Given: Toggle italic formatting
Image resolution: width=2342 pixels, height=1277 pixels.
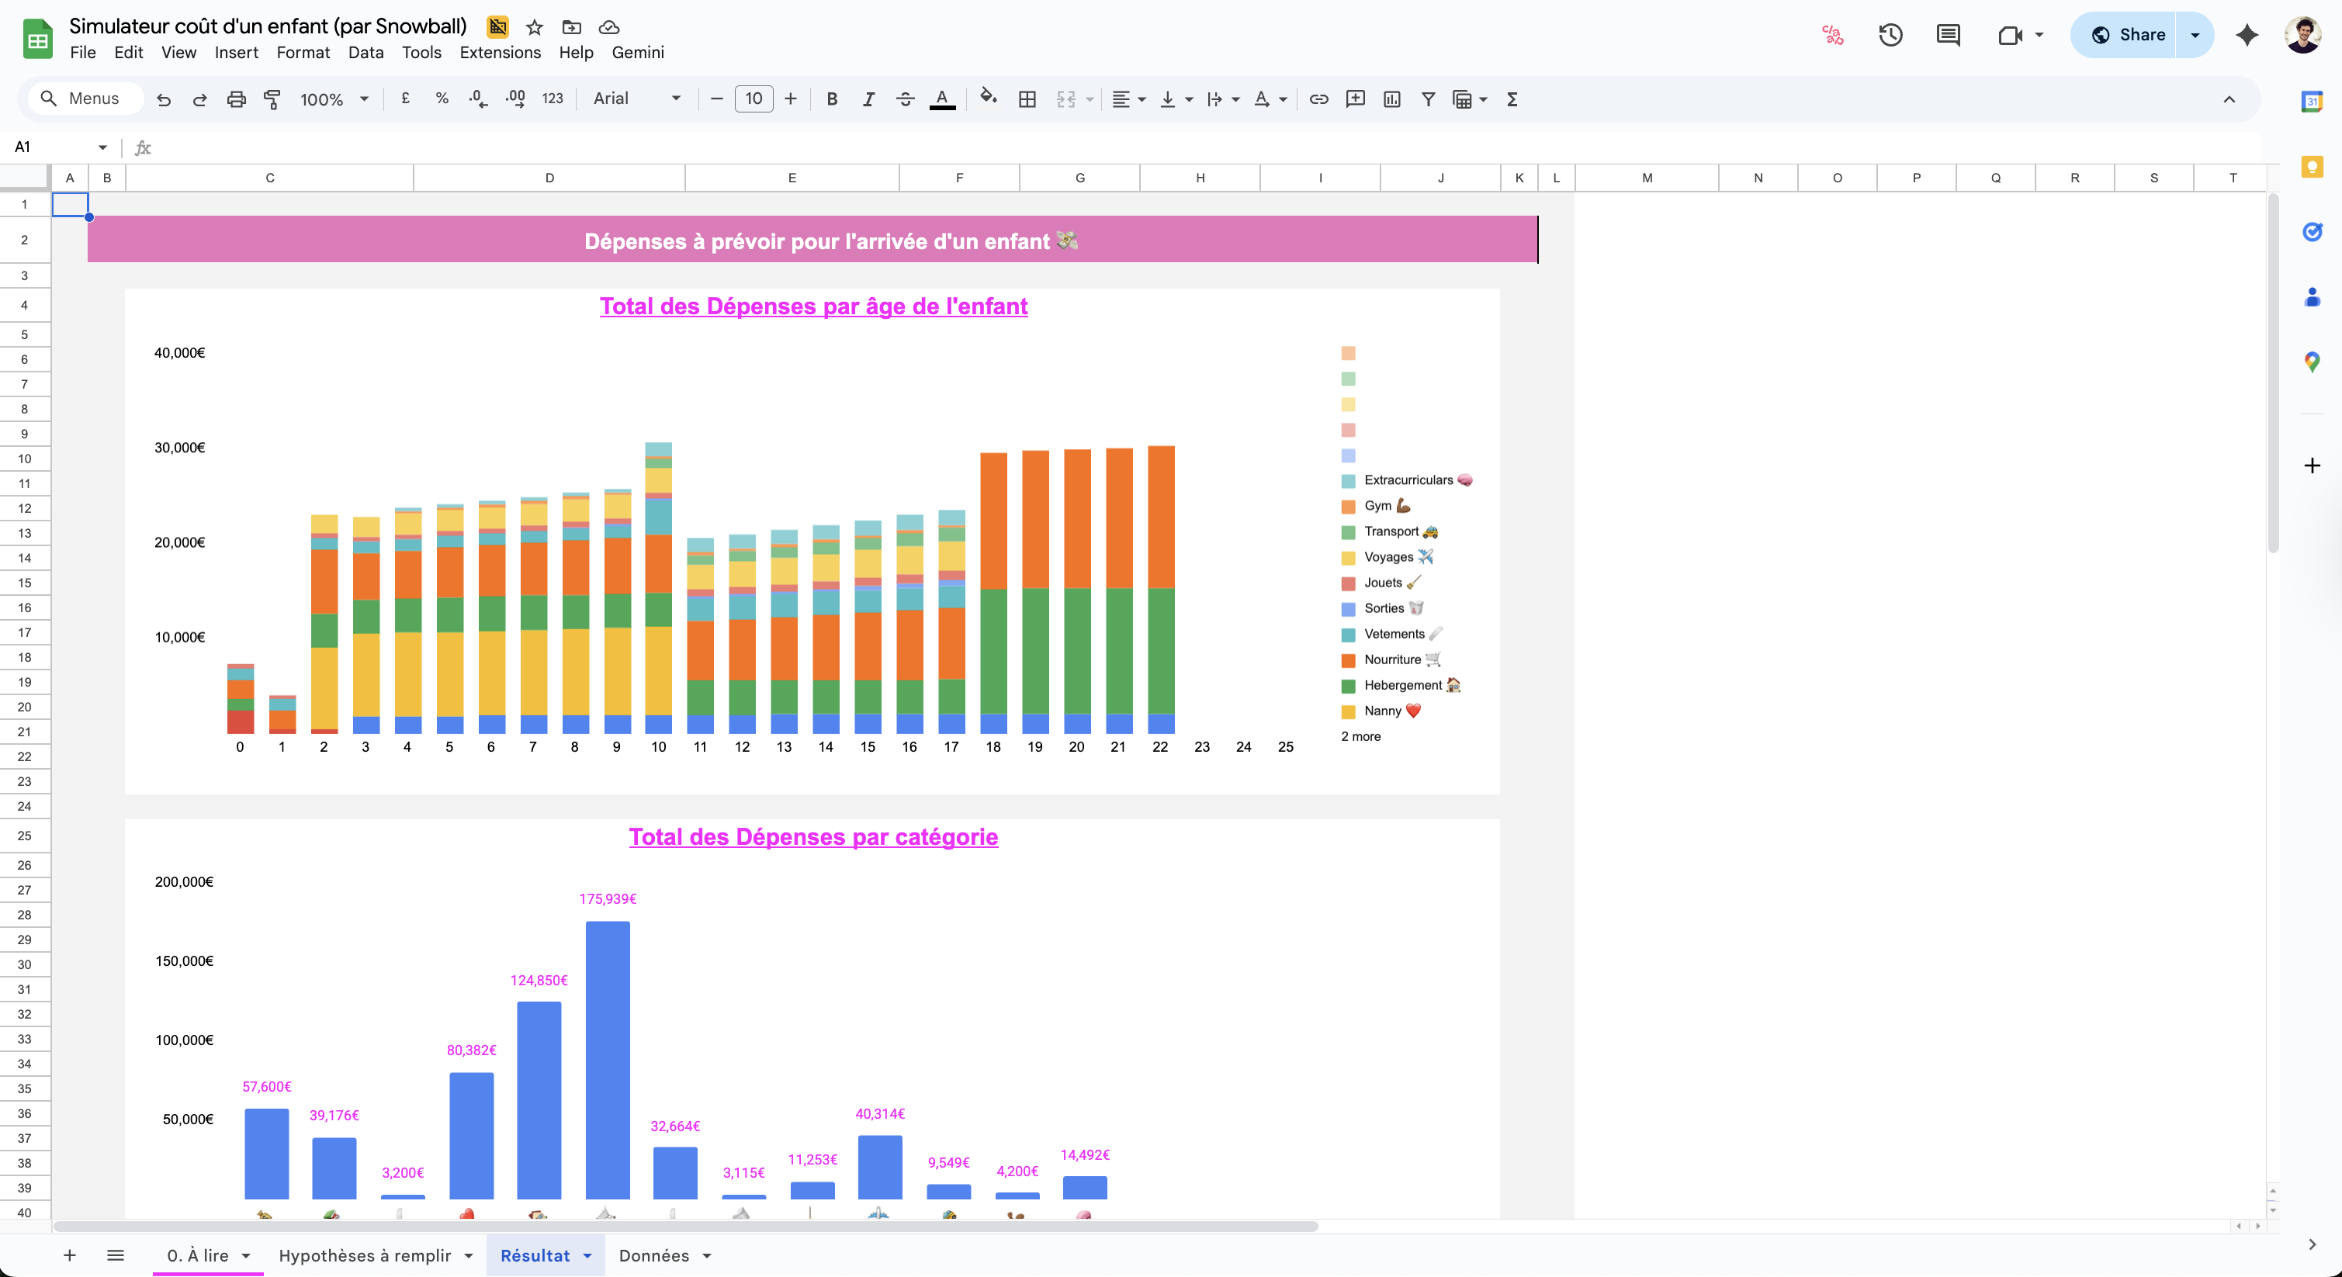Looking at the screenshot, I should pyautogui.click(x=868, y=99).
